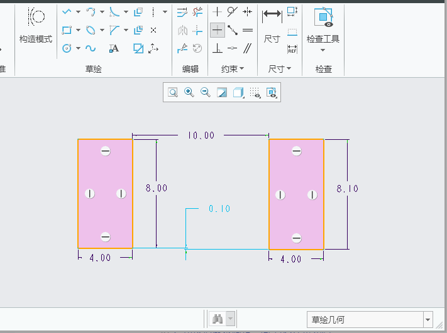This screenshot has height=333, width=447.
Task: Select the Line chain tool
Action: 67,12
